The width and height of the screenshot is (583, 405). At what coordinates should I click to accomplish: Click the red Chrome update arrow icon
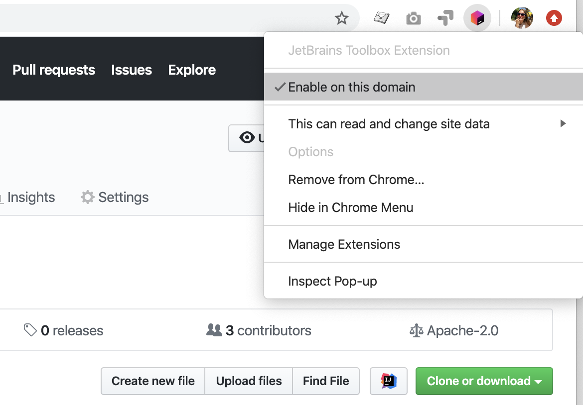(554, 18)
